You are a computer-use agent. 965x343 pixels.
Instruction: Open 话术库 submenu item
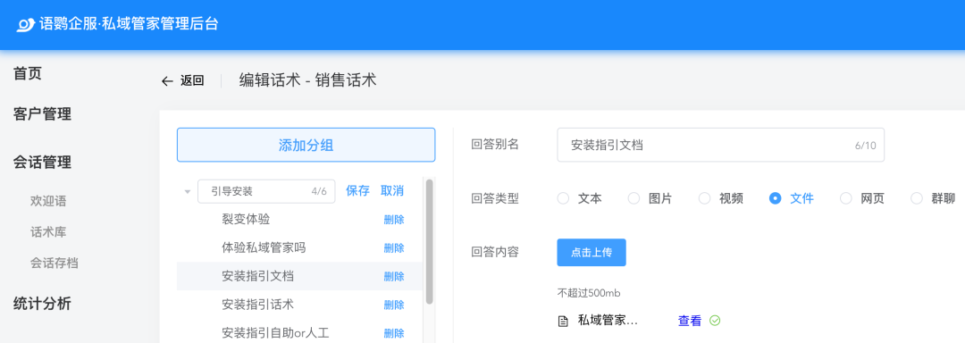click(x=48, y=232)
